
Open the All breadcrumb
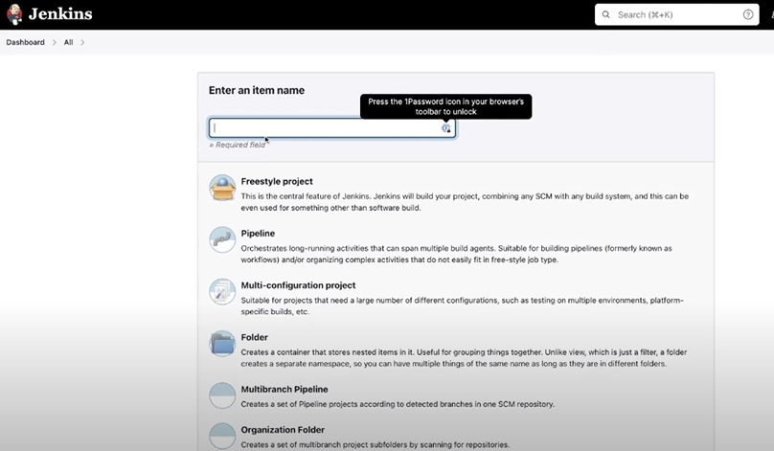click(68, 42)
